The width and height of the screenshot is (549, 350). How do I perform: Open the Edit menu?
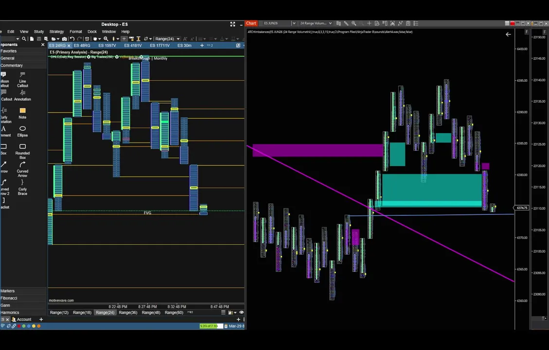(x=11, y=32)
